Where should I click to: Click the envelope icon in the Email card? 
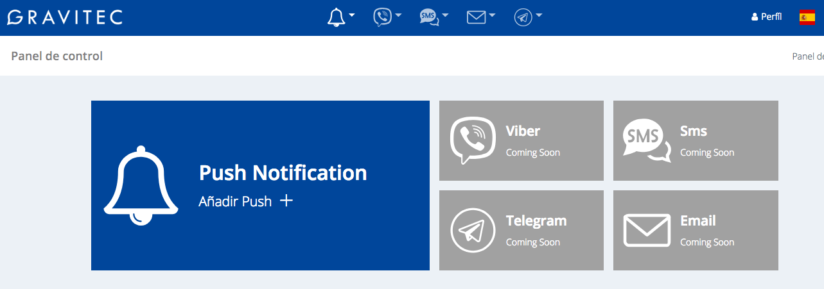pos(647,230)
